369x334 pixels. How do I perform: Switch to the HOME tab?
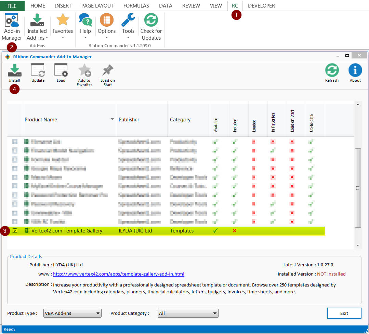[x=38, y=6]
